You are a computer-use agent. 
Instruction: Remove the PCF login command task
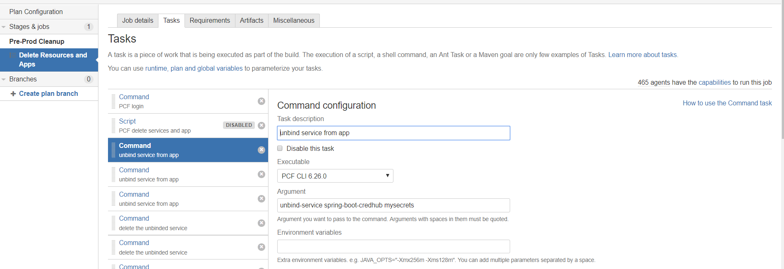coord(261,101)
